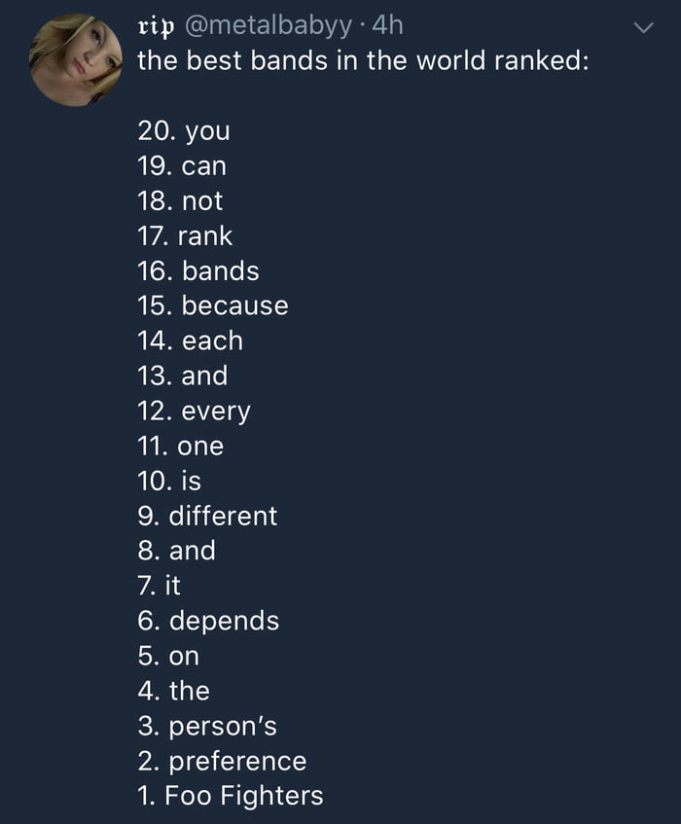
Task: Click the line "14. each"
Action: 190,340
